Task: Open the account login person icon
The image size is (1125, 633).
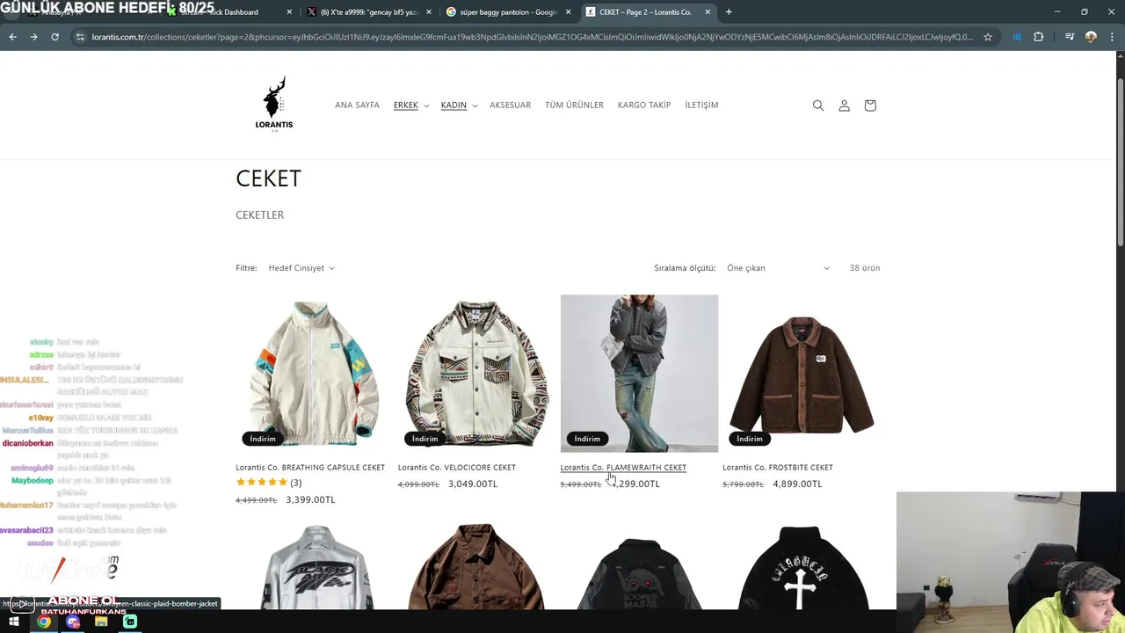Action: pyautogui.click(x=844, y=105)
